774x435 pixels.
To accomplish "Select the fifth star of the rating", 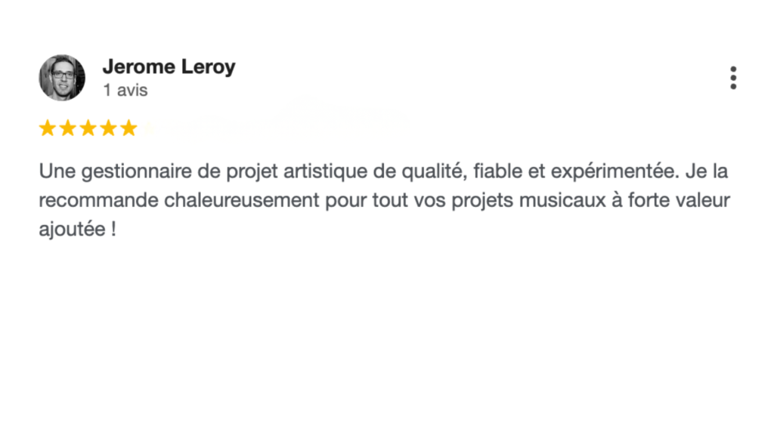I will 128,128.
